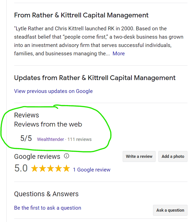191x222 pixels.
Task: Click the 5/5 web rating score
Action: click(x=26, y=138)
